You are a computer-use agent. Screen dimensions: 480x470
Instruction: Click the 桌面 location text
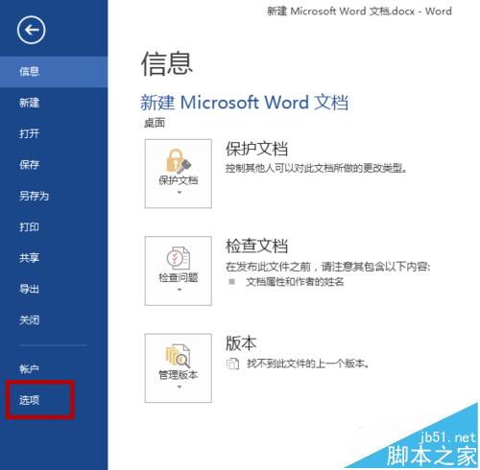click(x=155, y=123)
